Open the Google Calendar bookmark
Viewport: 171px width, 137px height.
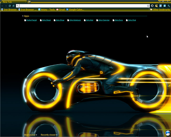coord(75,9)
